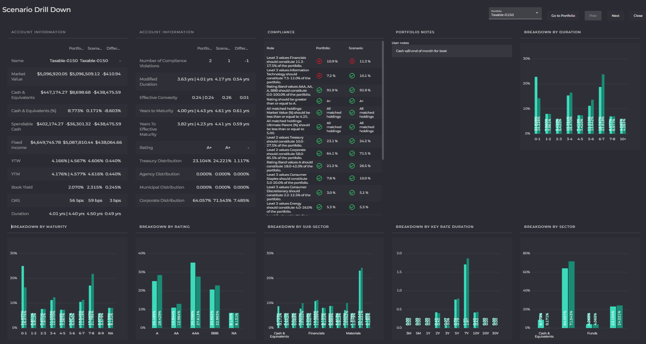Click the user notes text field
The width and height of the screenshot is (646, 344).
point(452,51)
